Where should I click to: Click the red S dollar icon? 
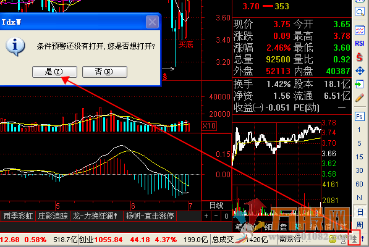(360, 57)
